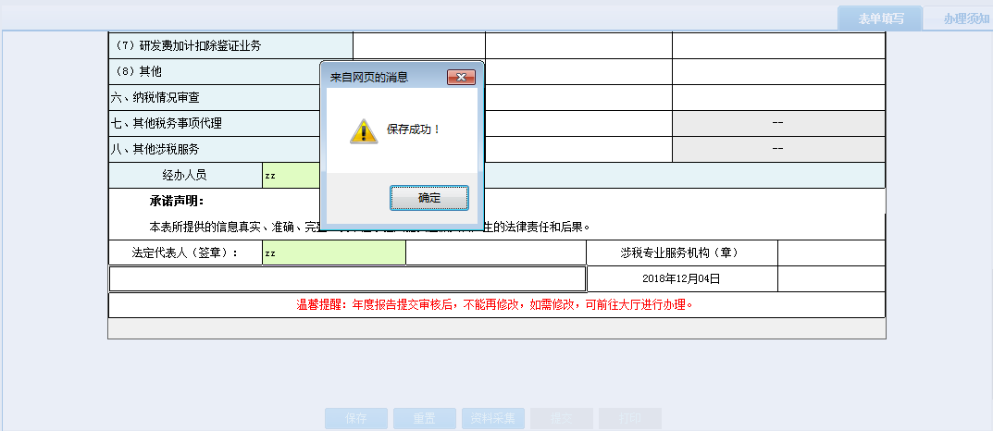Click the 资料采集 button
This screenshot has height=431, width=993.
494,418
